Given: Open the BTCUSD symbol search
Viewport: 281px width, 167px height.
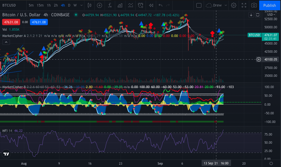Looking at the screenshot, I should click(x=9, y=5).
